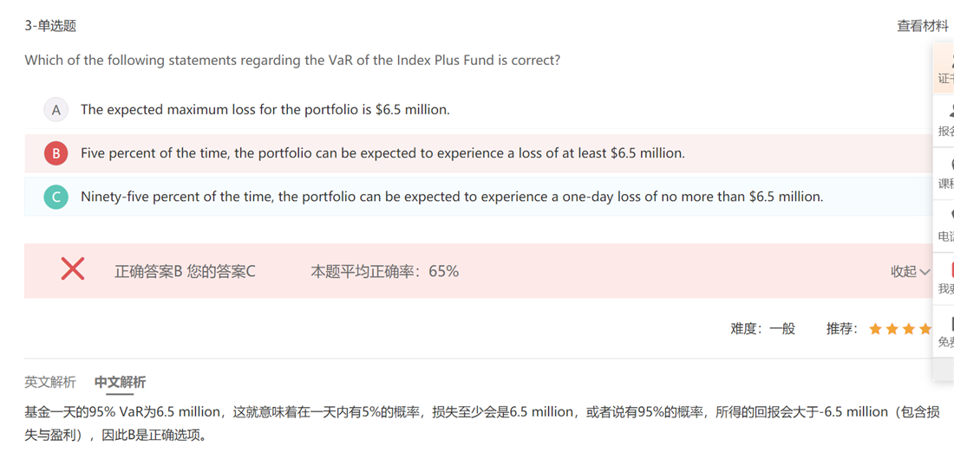
Task: Open the 电话 sidebar item
Action: pyautogui.click(x=946, y=225)
